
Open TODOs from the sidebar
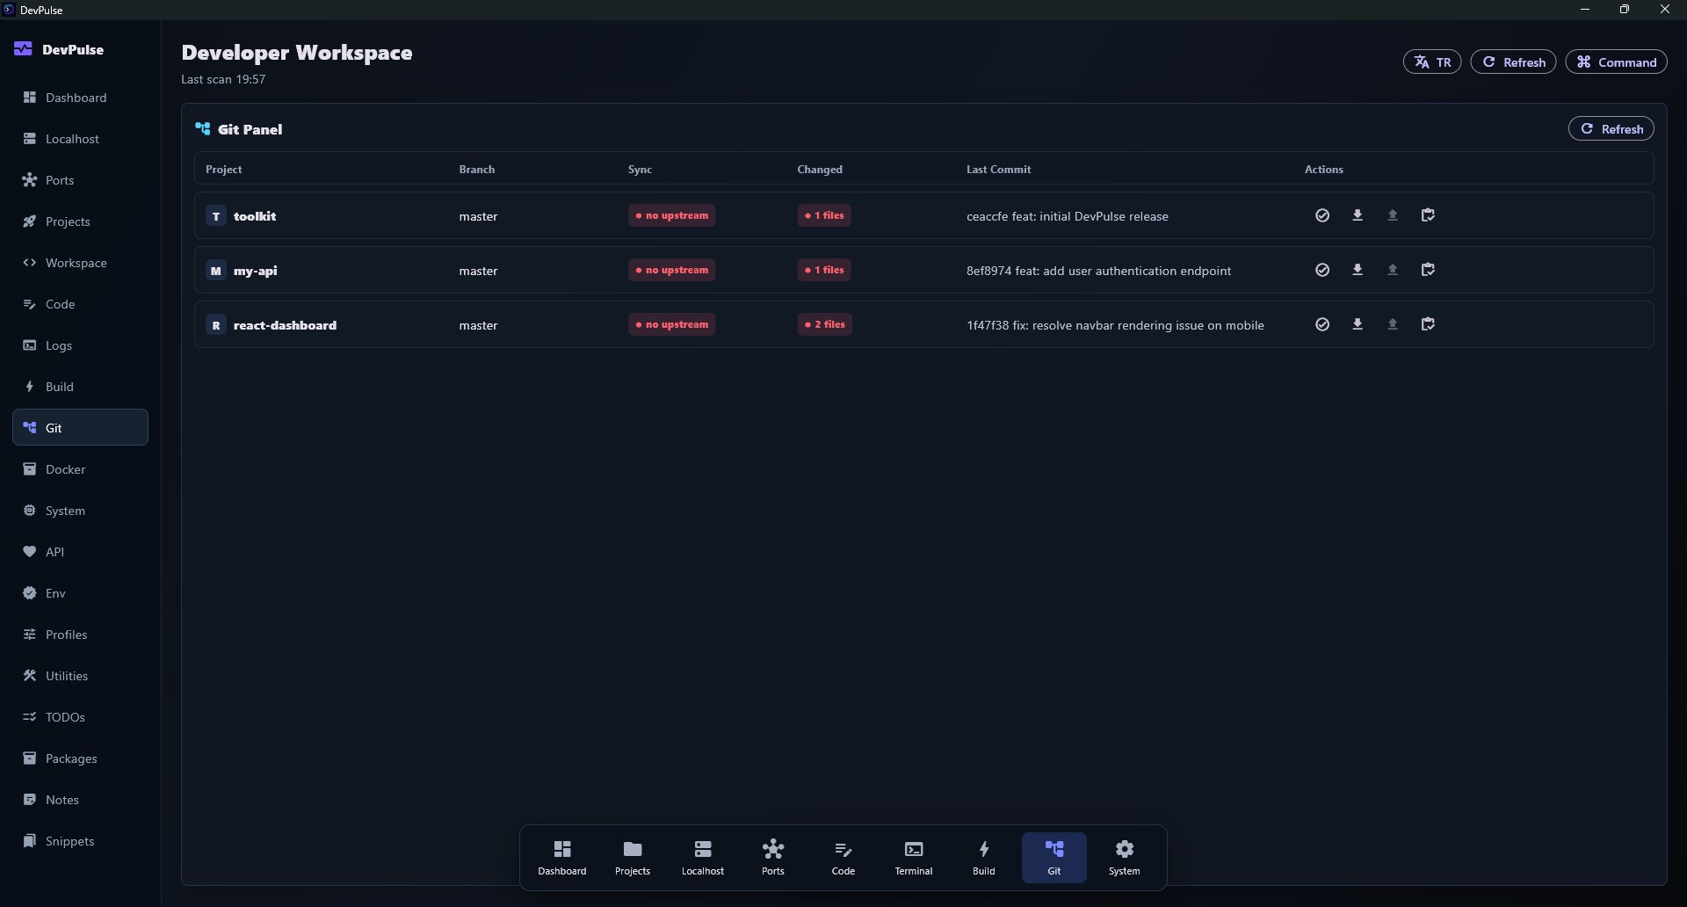tap(80, 717)
